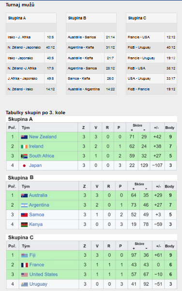Screen dimensions: 182x291
Task: Open the New Zealand team link
Action: point(43,137)
